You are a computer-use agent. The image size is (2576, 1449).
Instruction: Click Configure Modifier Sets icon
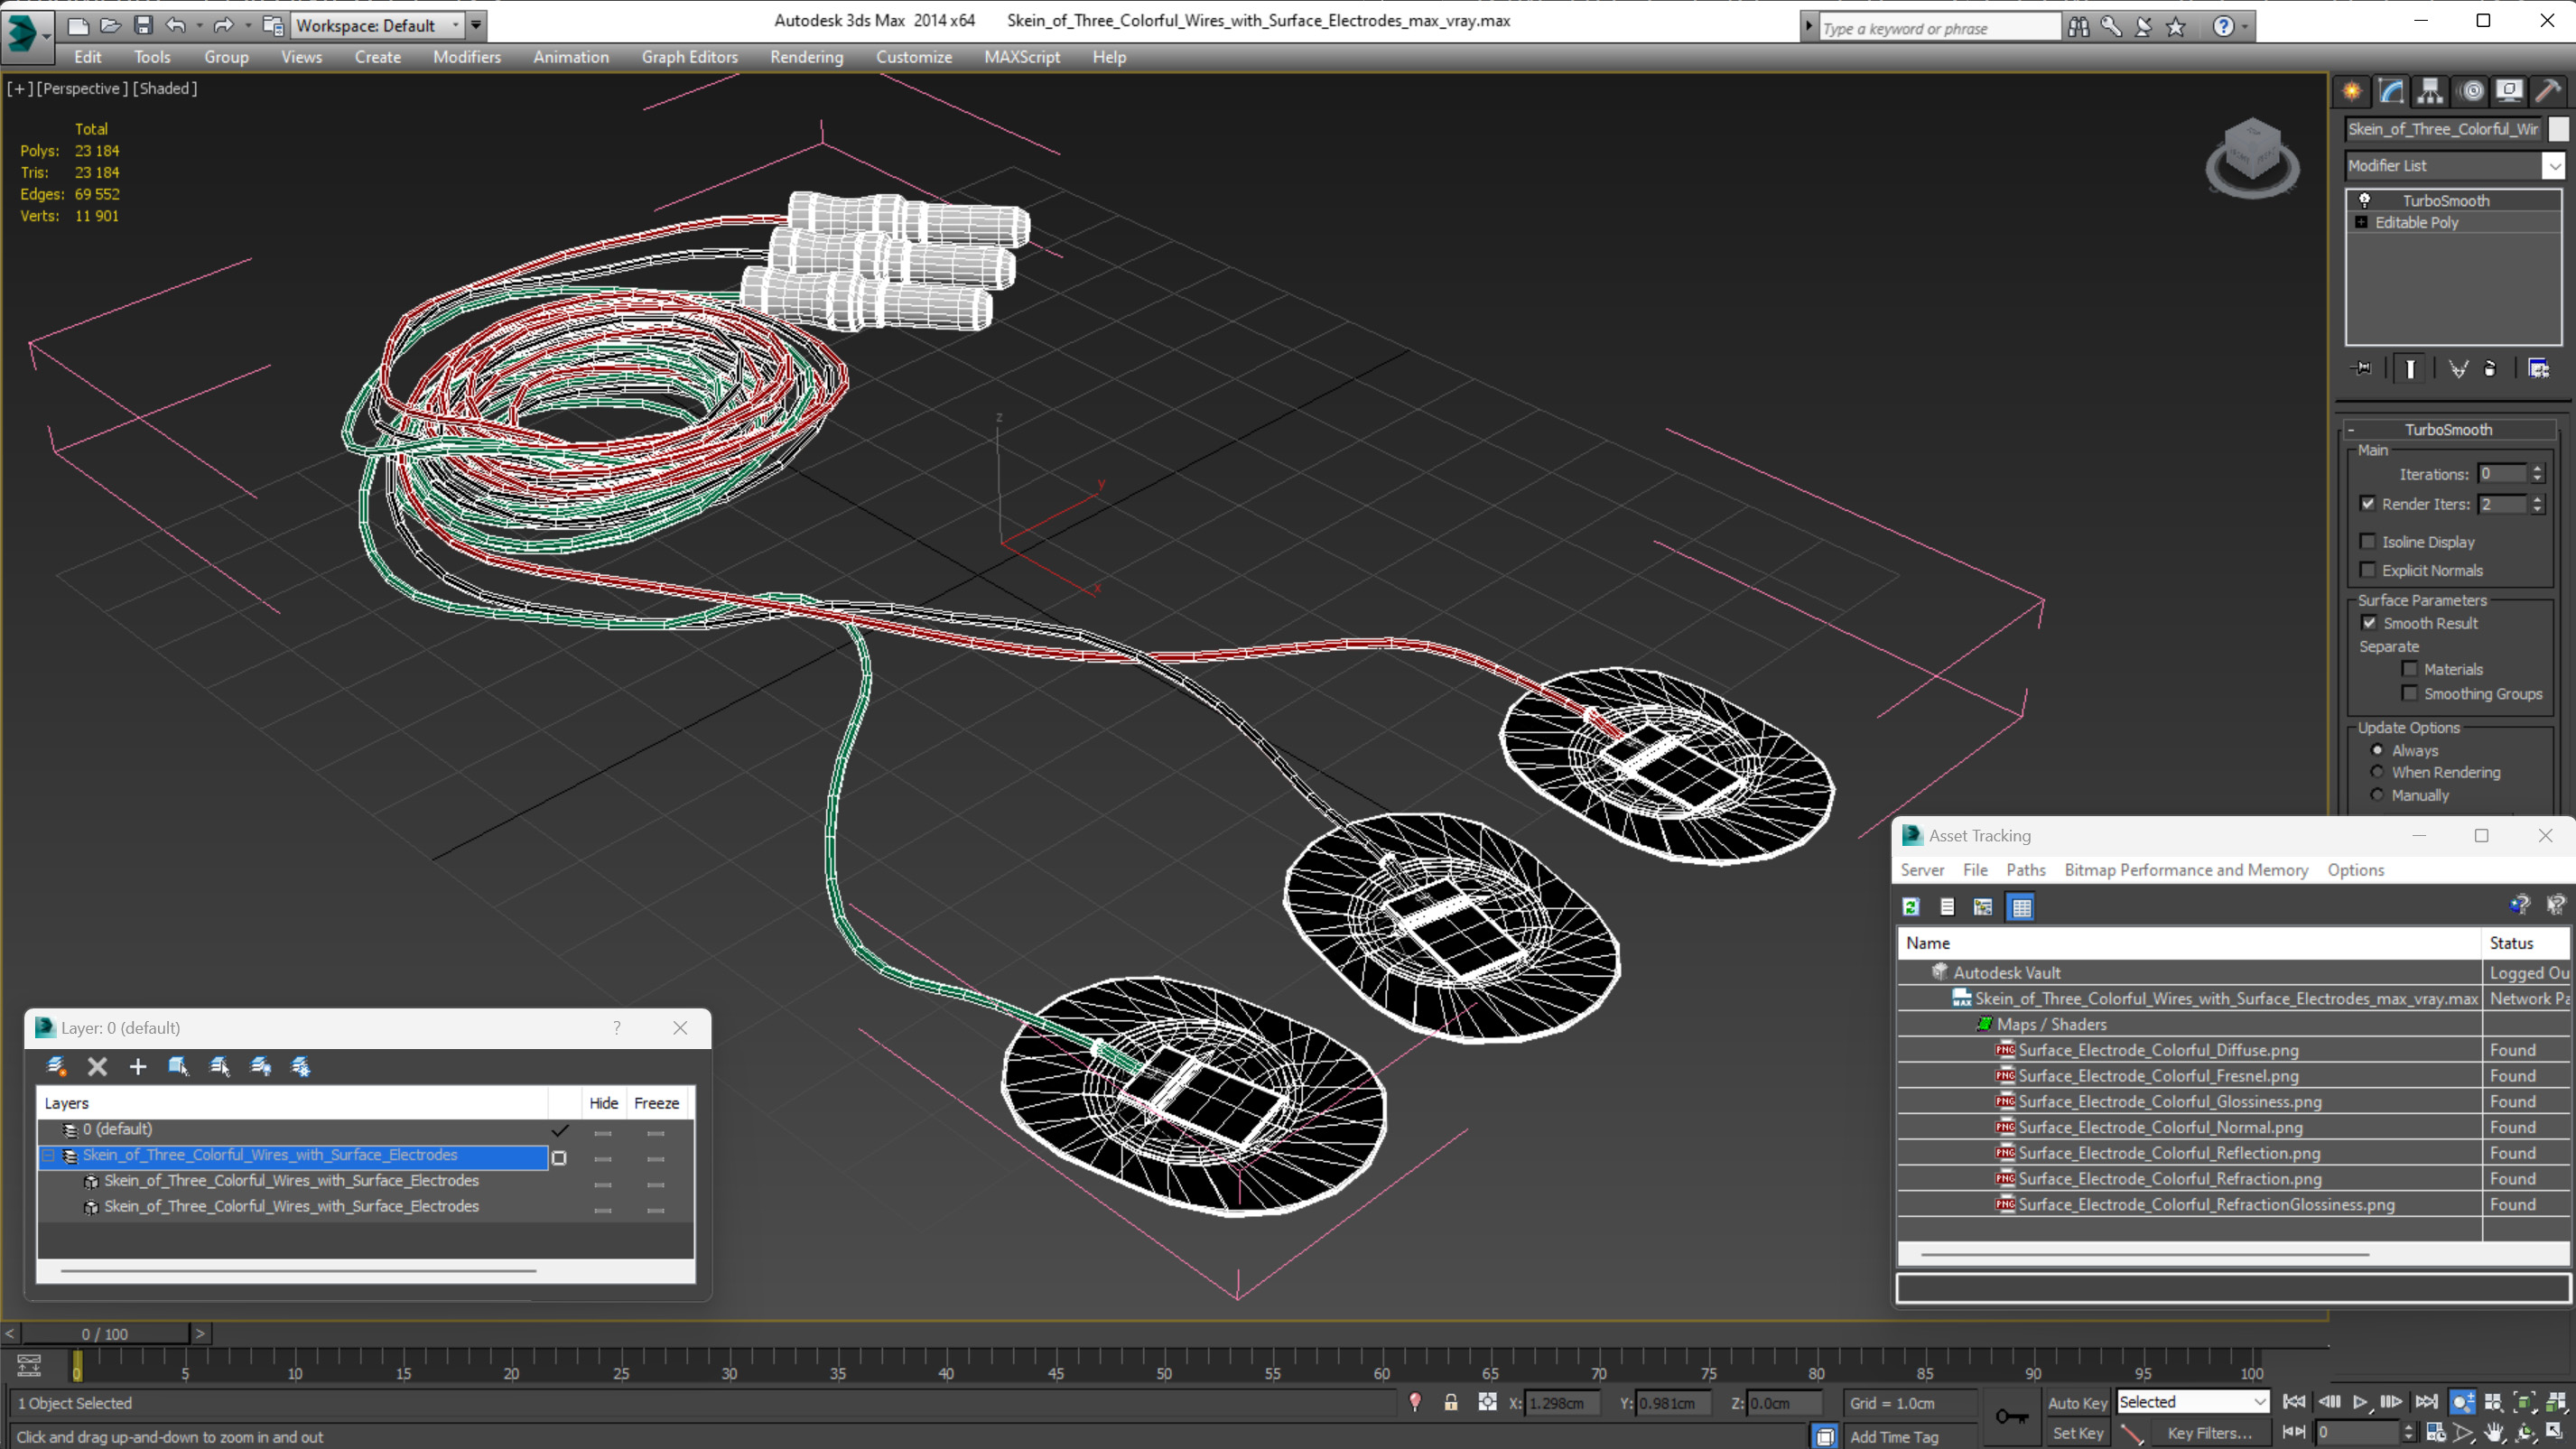point(2539,368)
